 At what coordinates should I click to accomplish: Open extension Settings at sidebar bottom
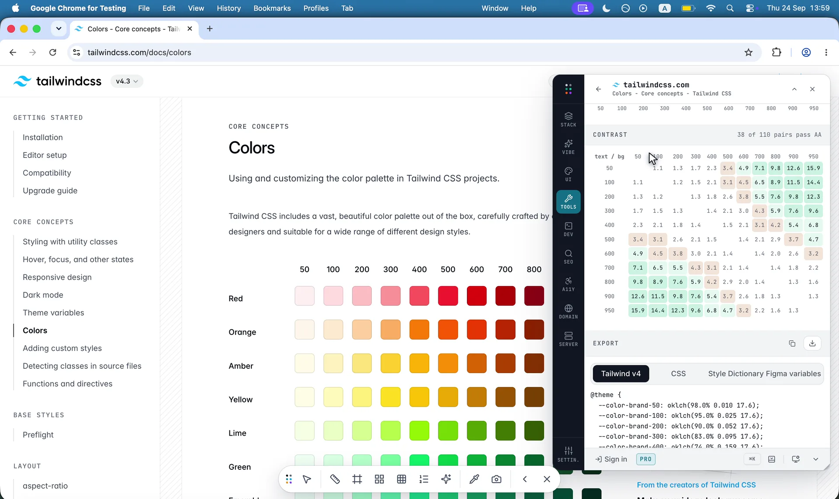[568, 454]
